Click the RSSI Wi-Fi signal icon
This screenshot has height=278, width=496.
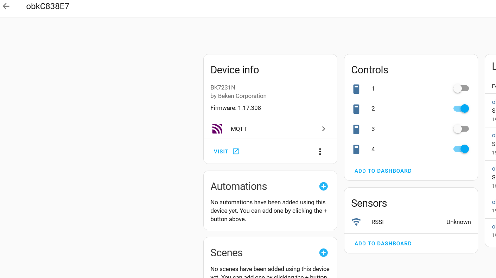click(x=356, y=222)
